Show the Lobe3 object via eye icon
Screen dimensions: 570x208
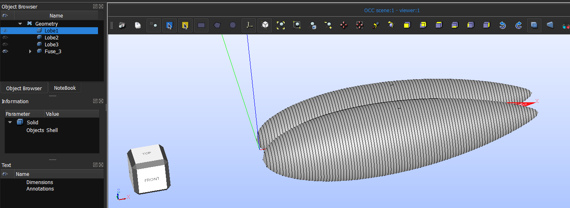[x=5, y=45]
